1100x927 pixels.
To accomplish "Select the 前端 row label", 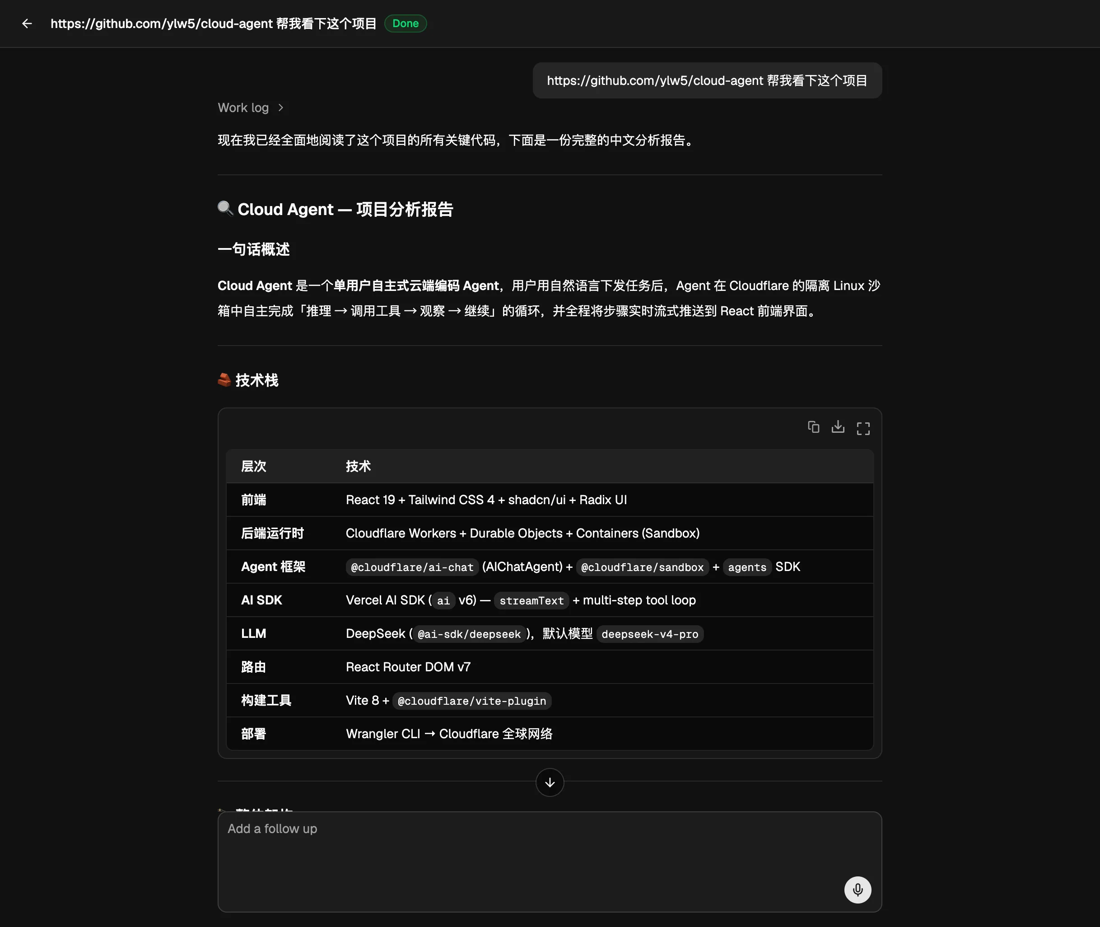I will tap(254, 500).
